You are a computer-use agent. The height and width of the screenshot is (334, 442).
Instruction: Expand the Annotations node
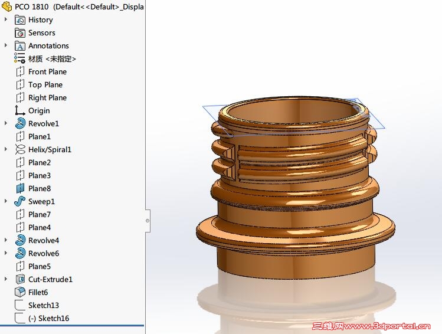tap(6, 45)
